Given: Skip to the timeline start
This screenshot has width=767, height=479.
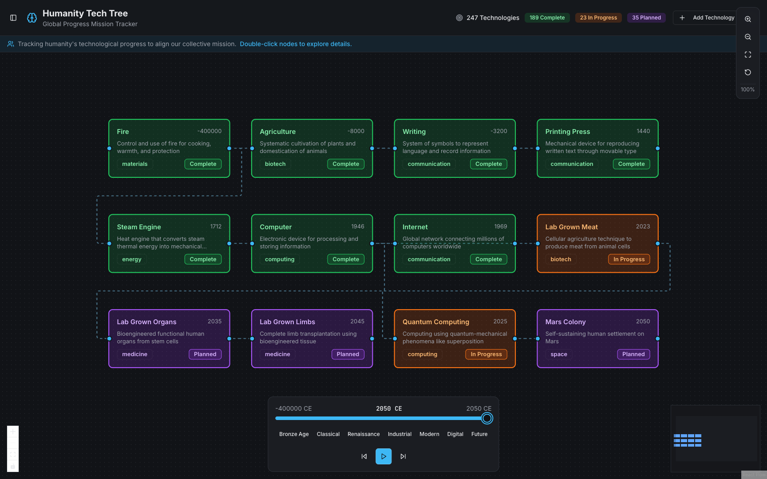Looking at the screenshot, I should pyautogui.click(x=364, y=456).
